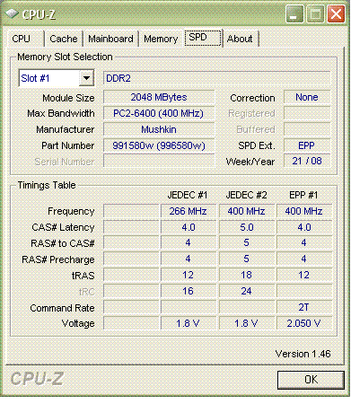This screenshot has width=351, height=404.
Task: Click the Week/Year value 21 / 08
Action: [307, 161]
